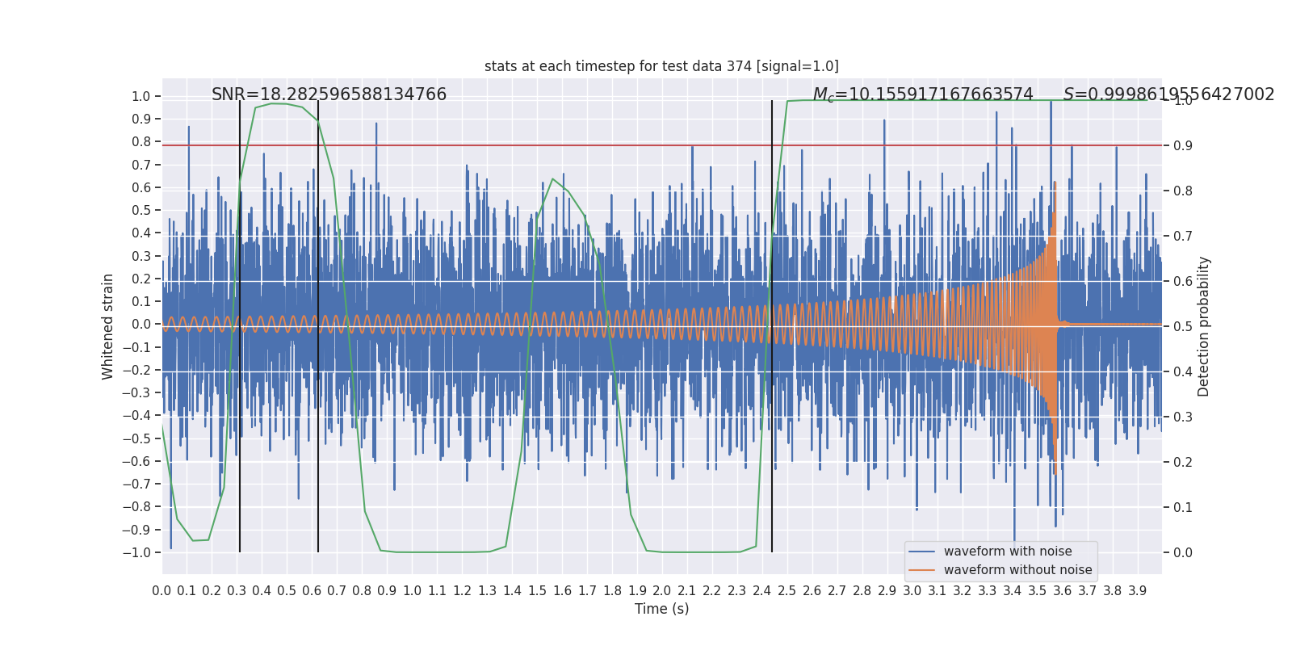Select the Detection probability tick label 0.7

pos(1183,237)
